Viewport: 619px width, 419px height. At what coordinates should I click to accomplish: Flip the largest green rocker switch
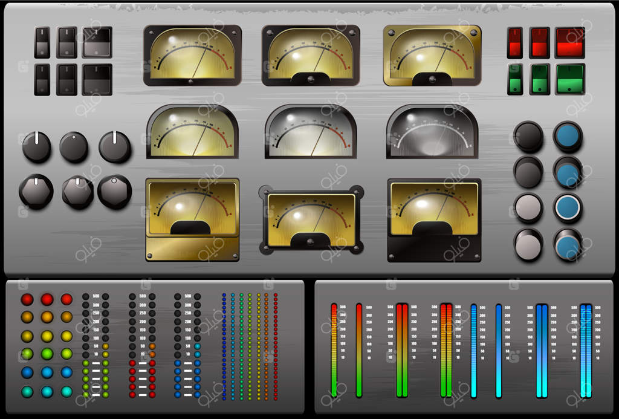tap(569, 79)
